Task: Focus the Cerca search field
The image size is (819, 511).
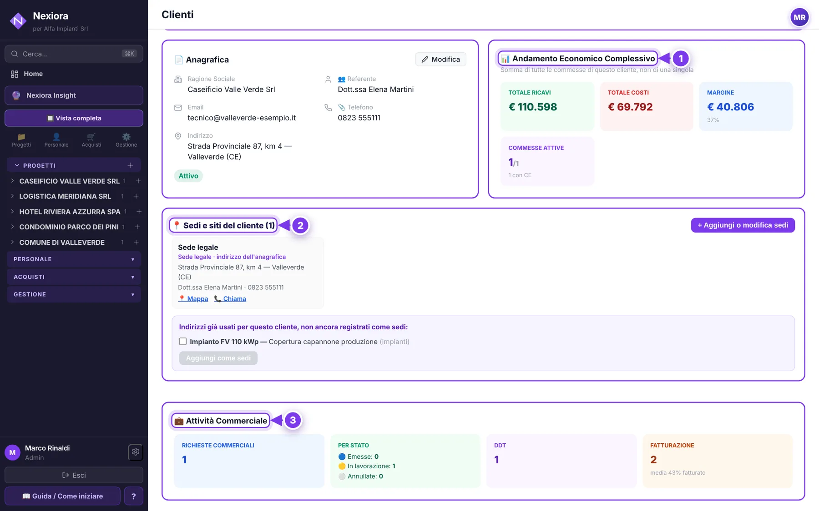Action: click(74, 54)
